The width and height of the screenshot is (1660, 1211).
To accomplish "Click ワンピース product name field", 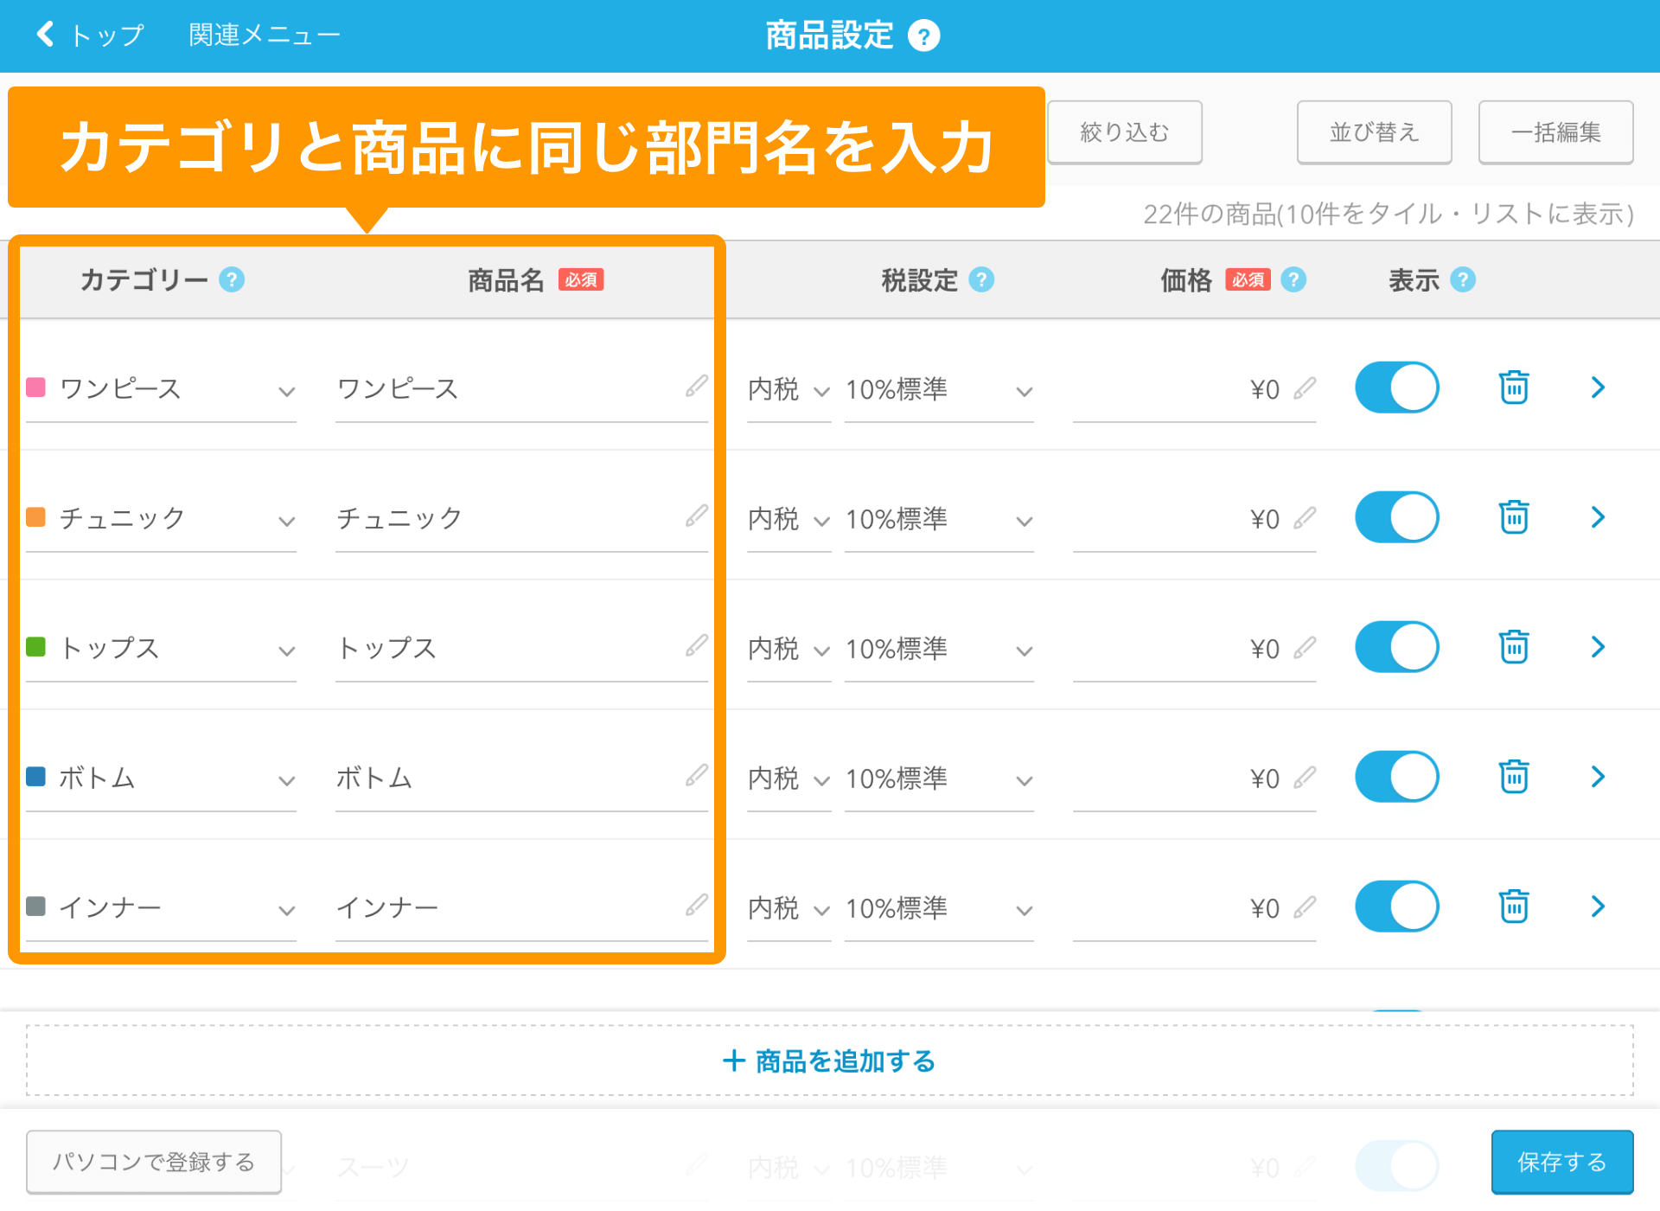I will [x=521, y=389].
